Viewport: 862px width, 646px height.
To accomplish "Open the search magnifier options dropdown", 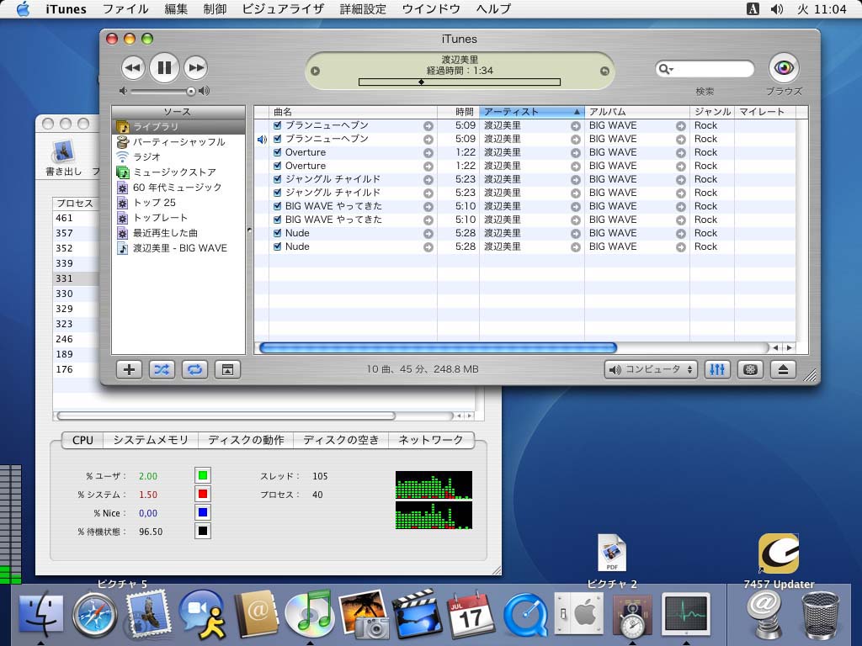I will 666,69.
